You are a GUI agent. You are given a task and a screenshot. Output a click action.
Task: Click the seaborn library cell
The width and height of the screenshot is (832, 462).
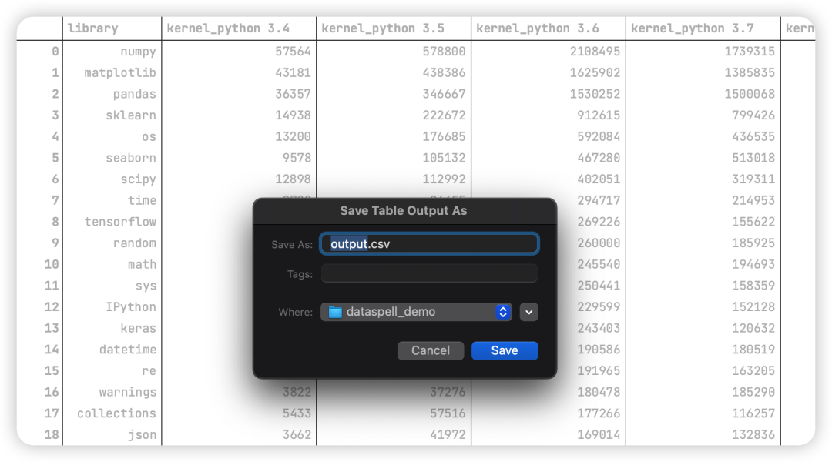pyautogui.click(x=130, y=158)
